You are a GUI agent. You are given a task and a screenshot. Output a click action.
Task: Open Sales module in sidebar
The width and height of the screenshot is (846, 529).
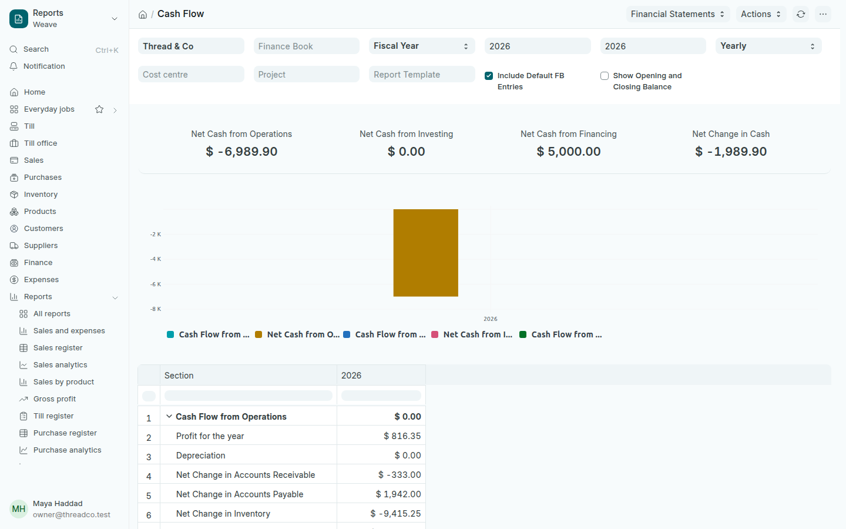tap(64, 160)
